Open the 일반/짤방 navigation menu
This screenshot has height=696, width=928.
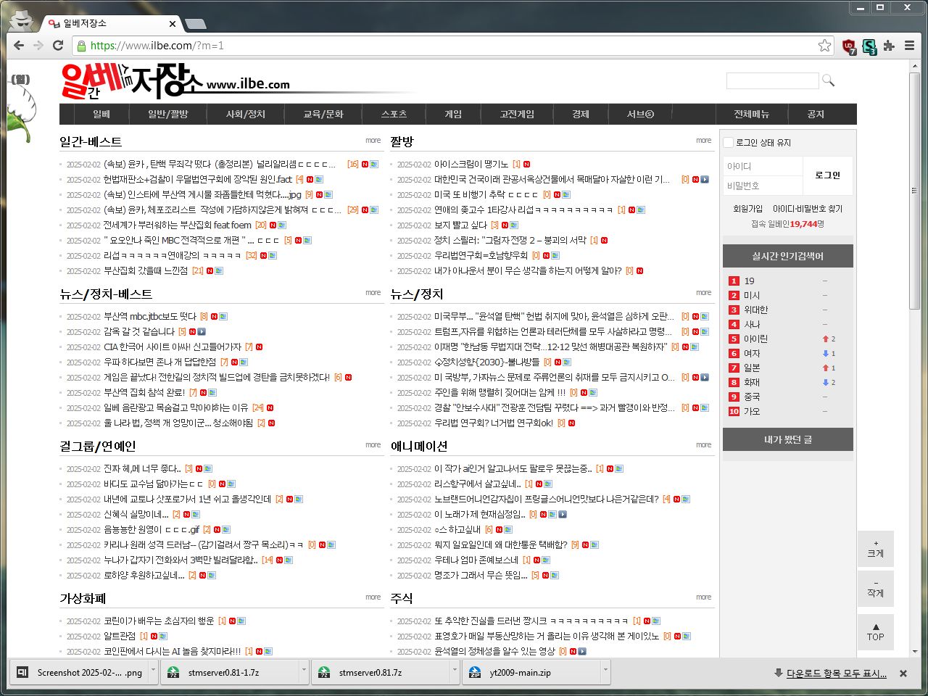[x=168, y=114]
